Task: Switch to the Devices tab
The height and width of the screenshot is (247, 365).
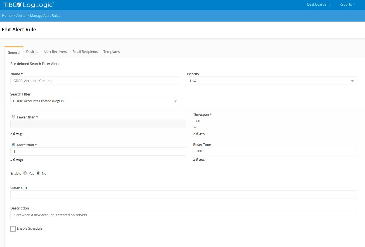Action: pos(32,52)
